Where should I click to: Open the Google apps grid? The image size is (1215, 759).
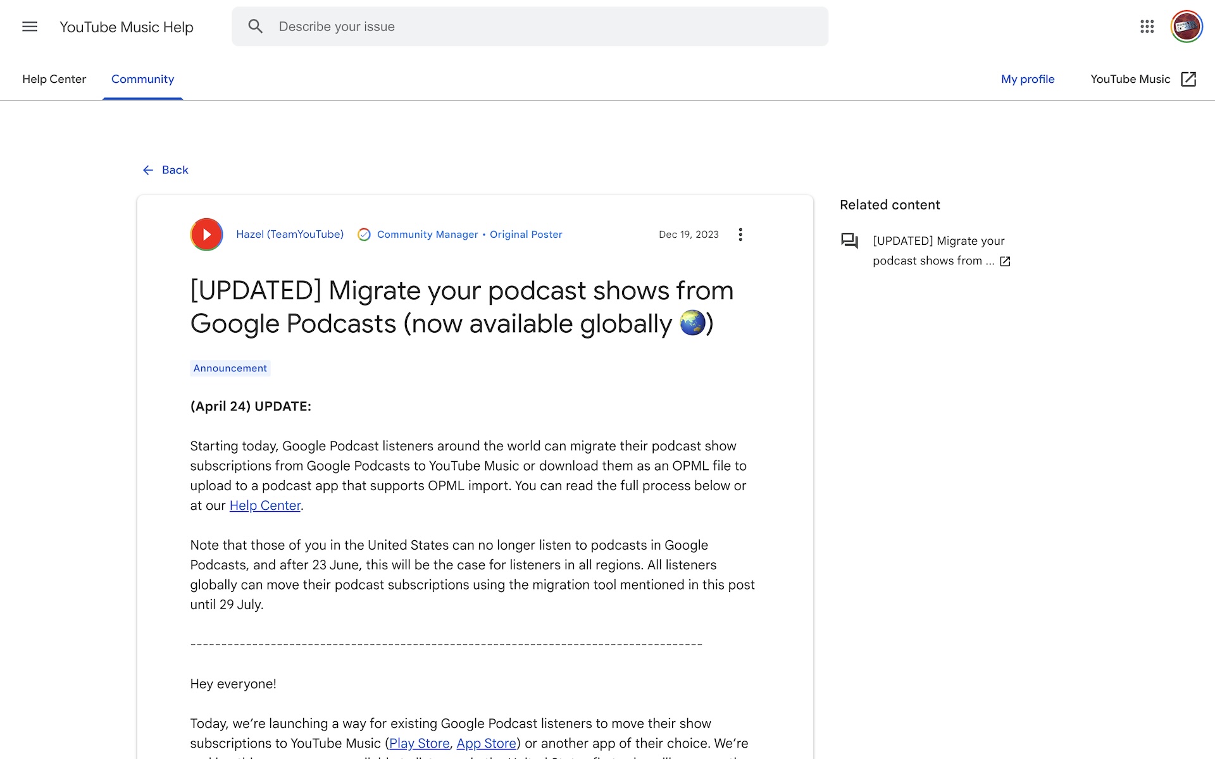tap(1147, 27)
